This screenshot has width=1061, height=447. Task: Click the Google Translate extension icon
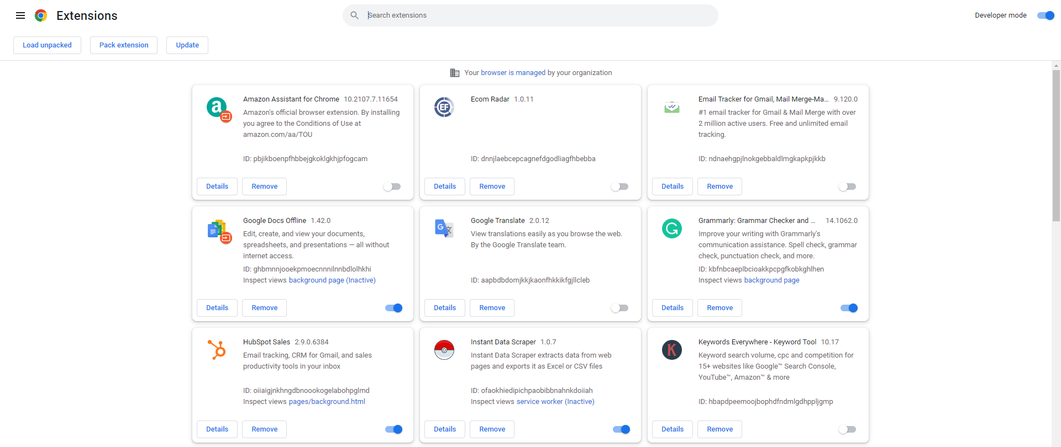[x=444, y=228]
